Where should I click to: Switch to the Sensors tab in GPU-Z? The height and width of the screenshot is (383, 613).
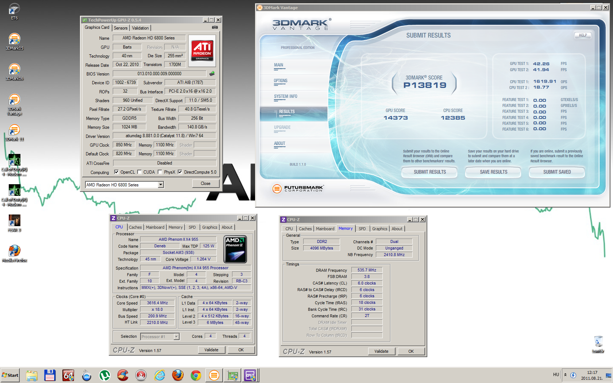point(121,28)
